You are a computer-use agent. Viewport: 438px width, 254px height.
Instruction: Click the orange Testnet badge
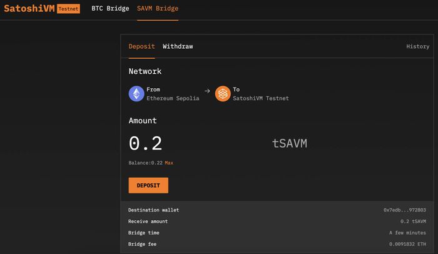tap(68, 9)
